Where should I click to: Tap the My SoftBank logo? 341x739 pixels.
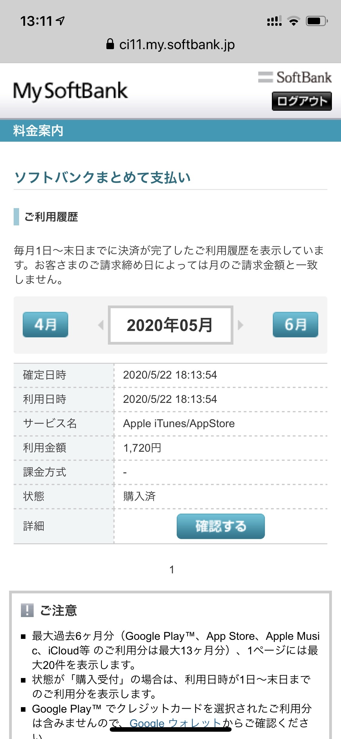click(71, 91)
